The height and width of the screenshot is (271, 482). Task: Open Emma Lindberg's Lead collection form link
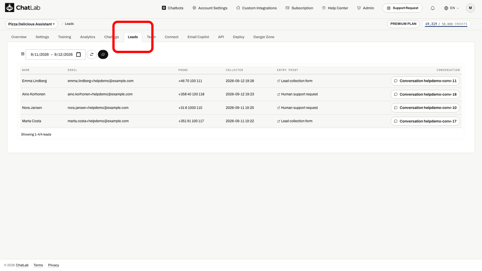[295, 81]
